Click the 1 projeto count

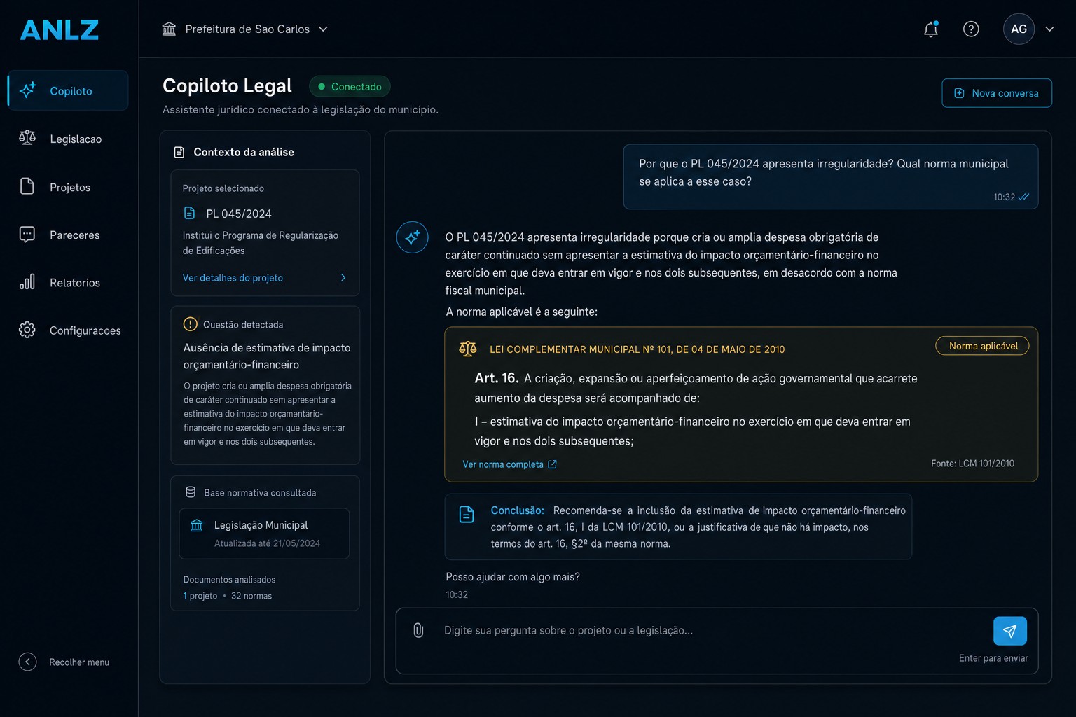point(200,596)
